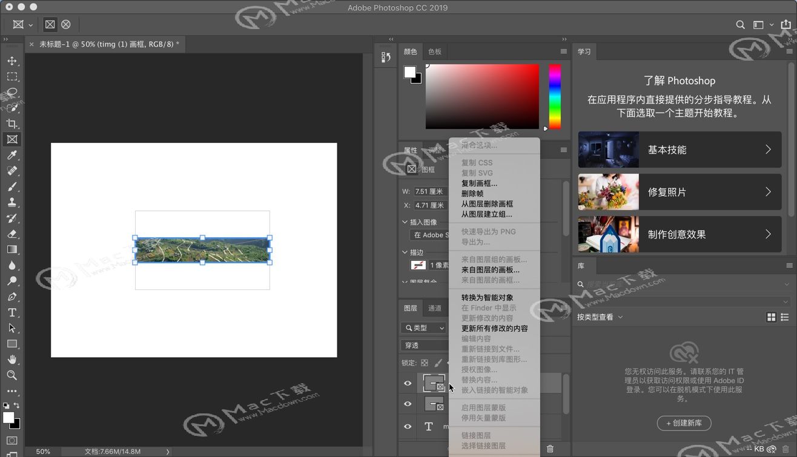This screenshot has height=457, width=797.
Task: Open the Color panel menu
Action: coord(563,51)
